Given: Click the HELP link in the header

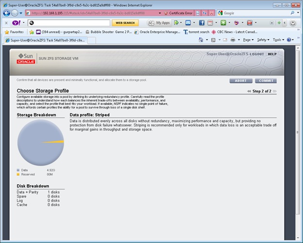Looking at the screenshot, I should click(272, 54).
